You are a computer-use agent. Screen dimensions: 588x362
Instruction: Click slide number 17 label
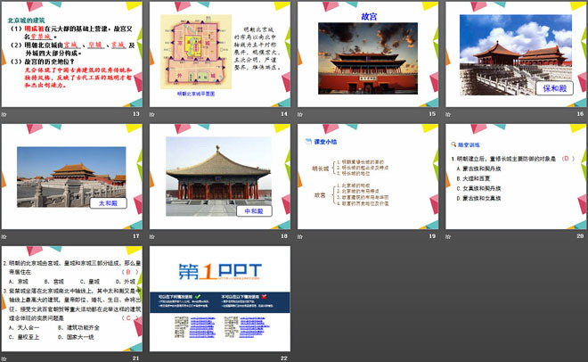point(136,236)
